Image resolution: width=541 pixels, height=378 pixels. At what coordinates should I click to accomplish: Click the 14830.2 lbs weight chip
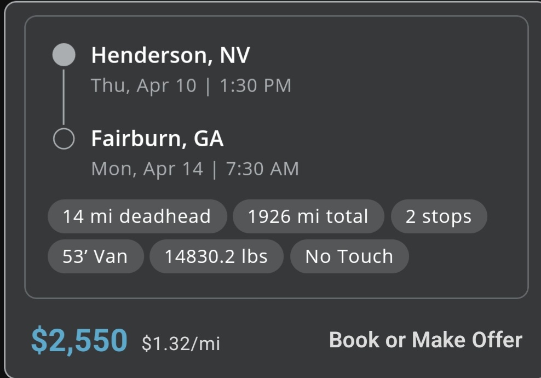pos(216,256)
